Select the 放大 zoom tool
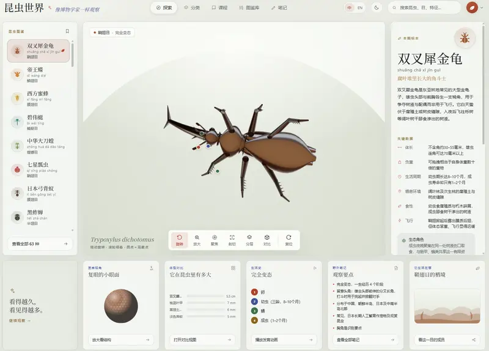489x351 pixels. 197,240
